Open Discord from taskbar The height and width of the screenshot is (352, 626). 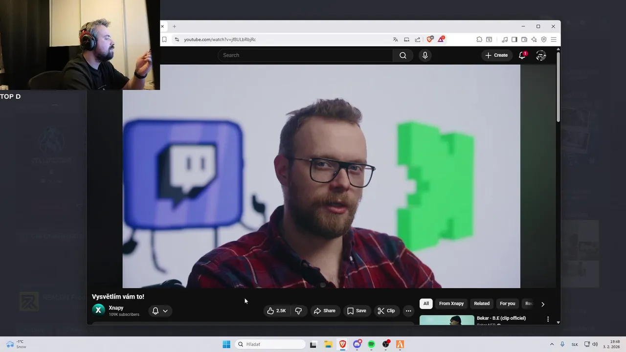click(x=357, y=344)
